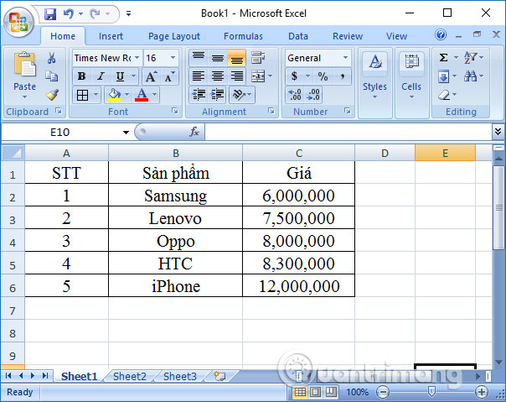Open Find & Select binoculars
The width and height of the screenshot is (506, 402).
click(x=471, y=76)
